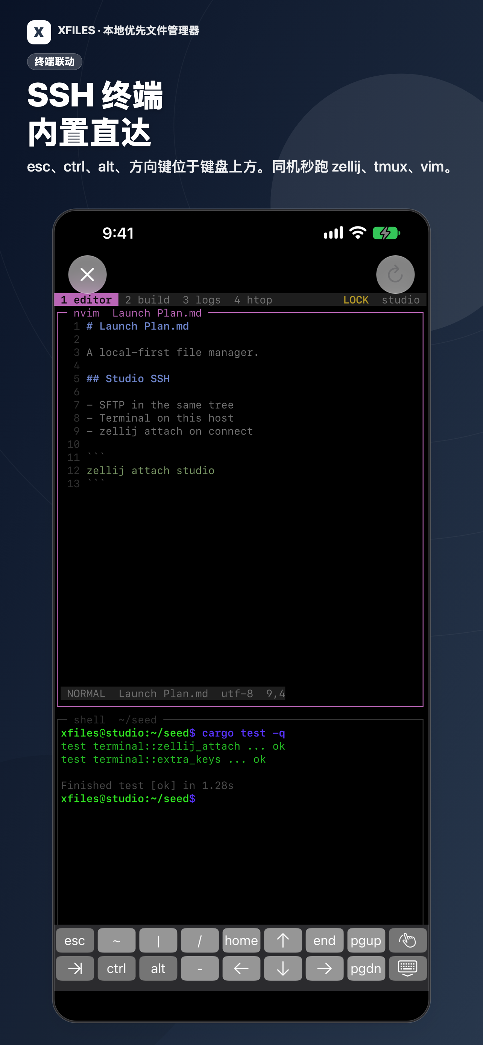This screenshot has height=1045, width=483.
Task: Click the 9,4 cursor position entry
Action: click(x=275, y=694)
